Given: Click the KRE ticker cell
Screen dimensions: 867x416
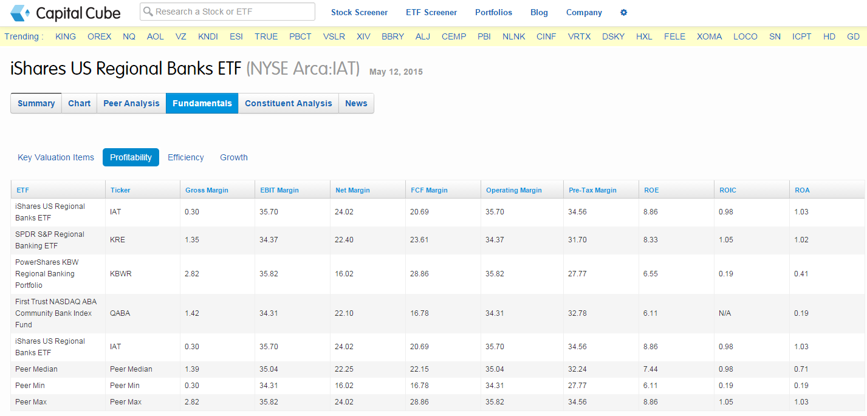Looking at the screenshot, I should (117, 240).
